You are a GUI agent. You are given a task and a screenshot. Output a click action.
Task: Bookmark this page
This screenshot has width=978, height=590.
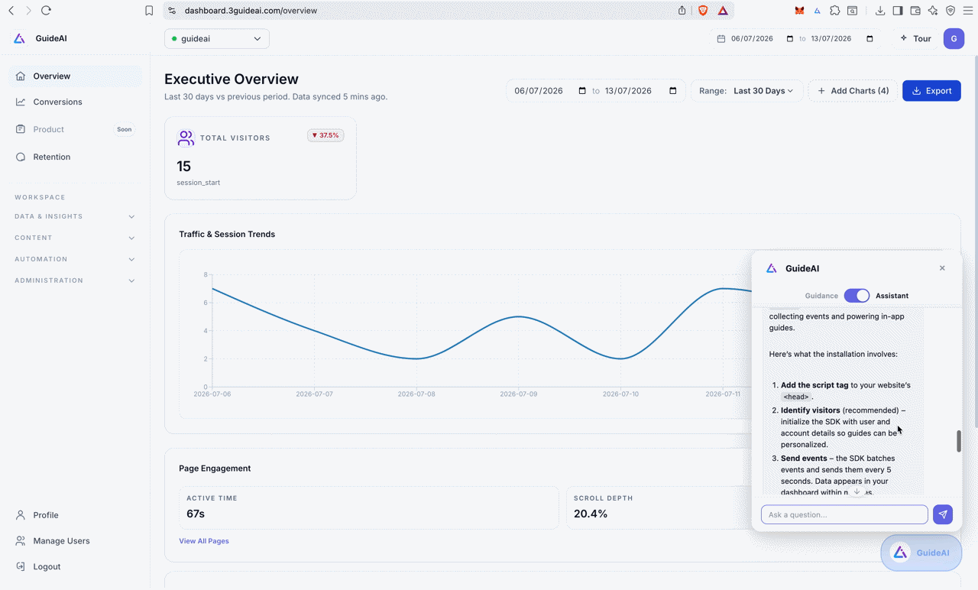point(149,11)
